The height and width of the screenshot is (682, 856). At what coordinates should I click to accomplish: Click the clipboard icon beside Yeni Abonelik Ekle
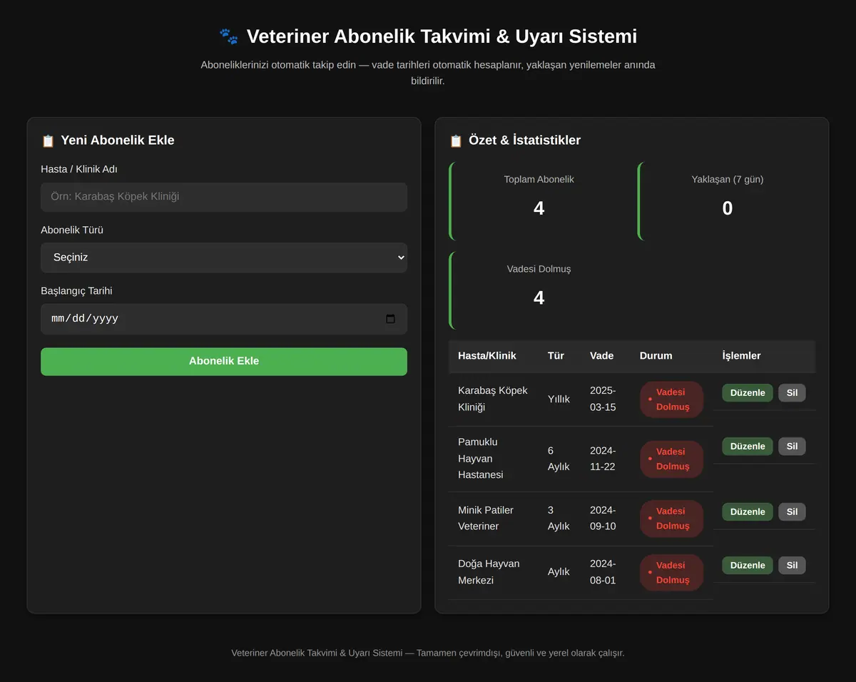[x=48, y=141]
